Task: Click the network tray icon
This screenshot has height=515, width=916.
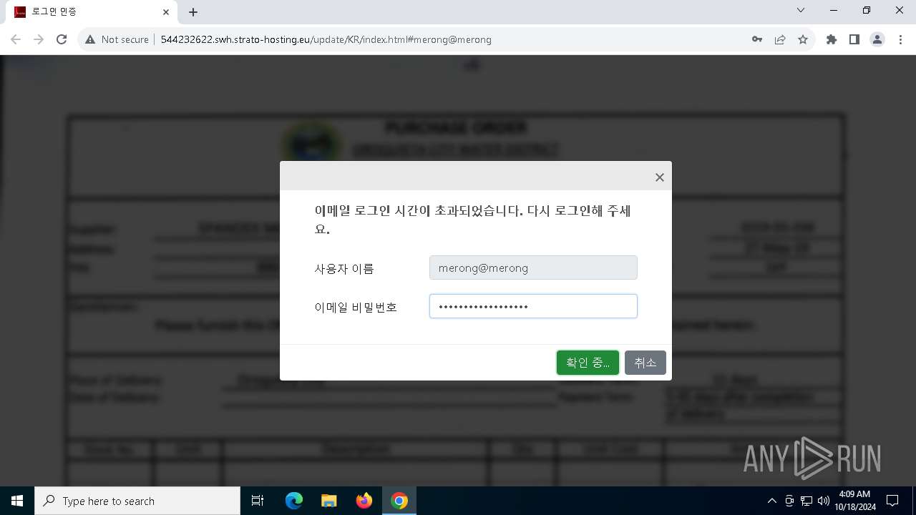Action: (807, 501)
